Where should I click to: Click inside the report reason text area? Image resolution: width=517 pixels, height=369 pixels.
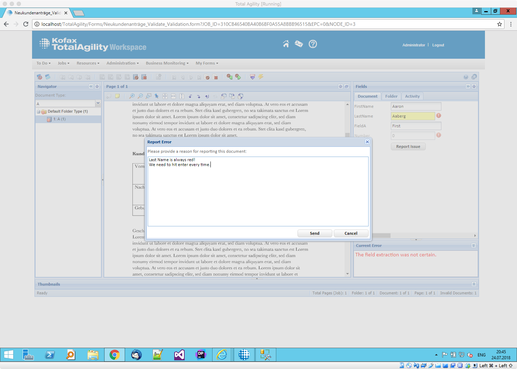pos(258,195)
